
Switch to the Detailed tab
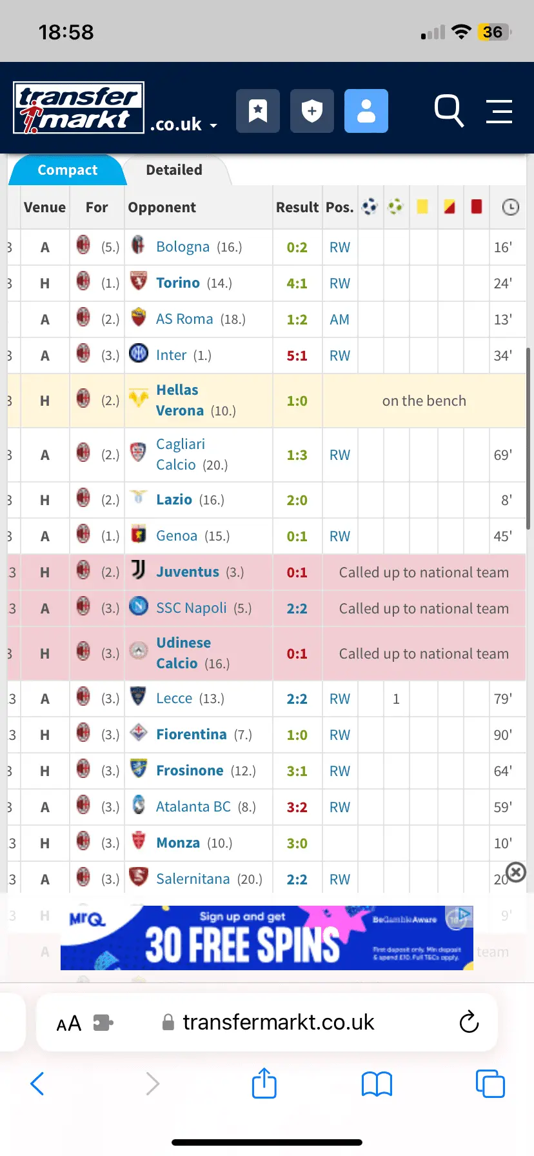pos(174,170)
